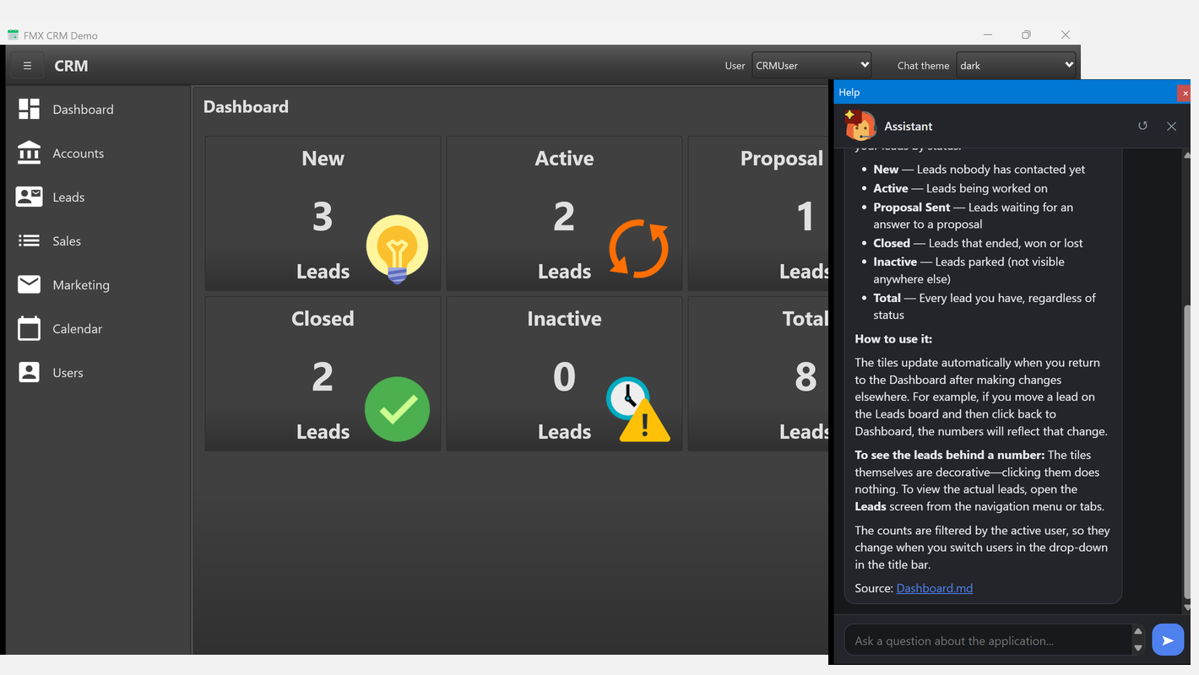Open the User dropdown showing CRMUser
Screen dimensions: 1199x675
(x=811, y=65)
